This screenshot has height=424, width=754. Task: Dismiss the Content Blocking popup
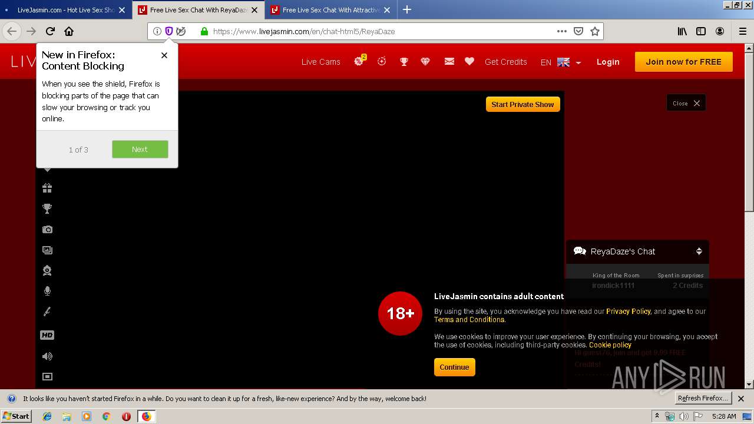164,55
